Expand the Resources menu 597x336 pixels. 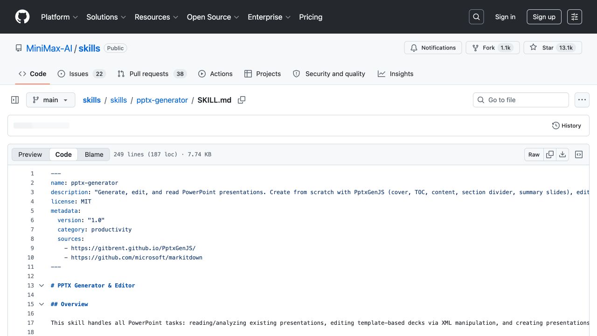pos(156,17)
